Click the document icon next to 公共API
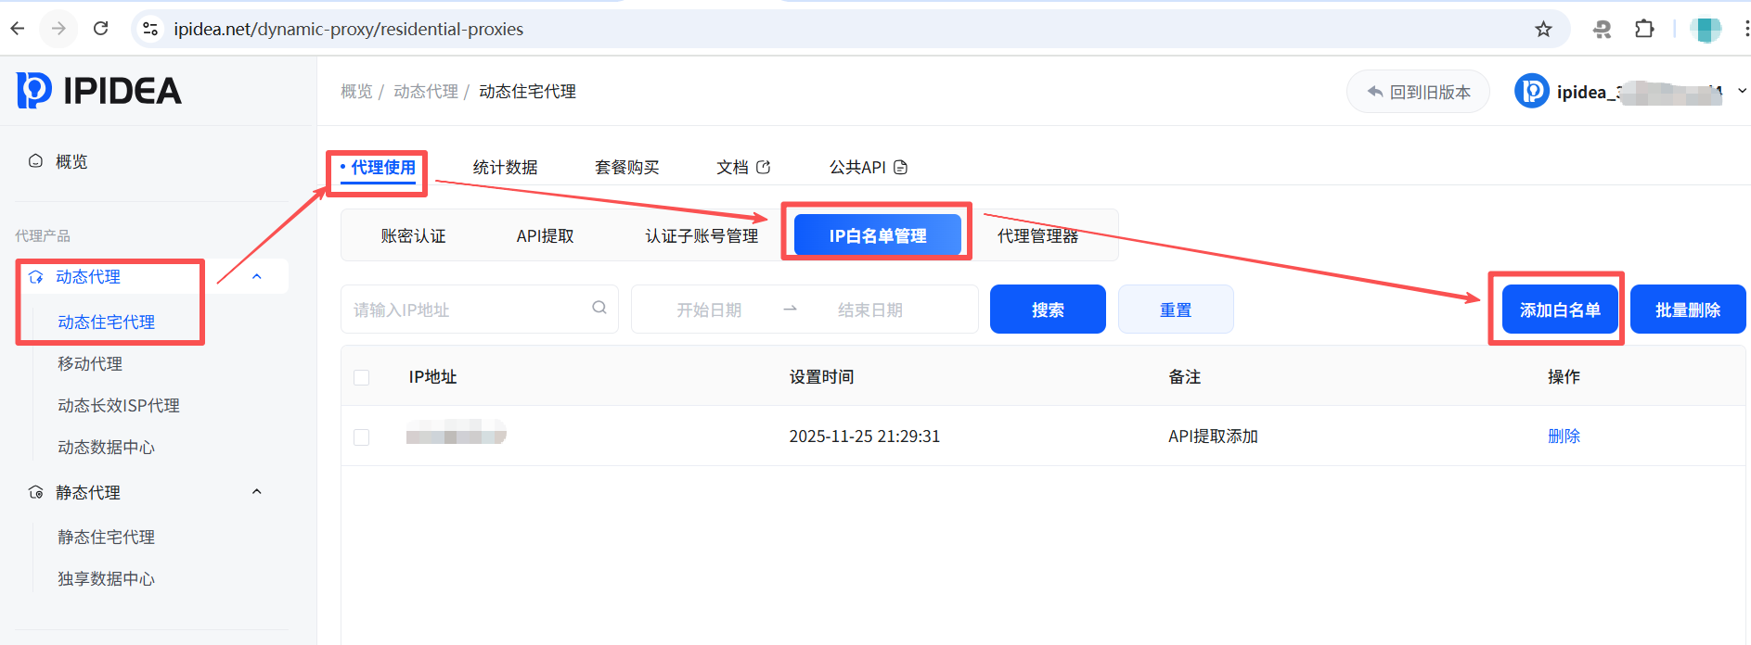 click(900, 167)
